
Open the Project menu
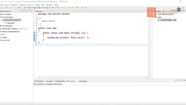(37, 5)
